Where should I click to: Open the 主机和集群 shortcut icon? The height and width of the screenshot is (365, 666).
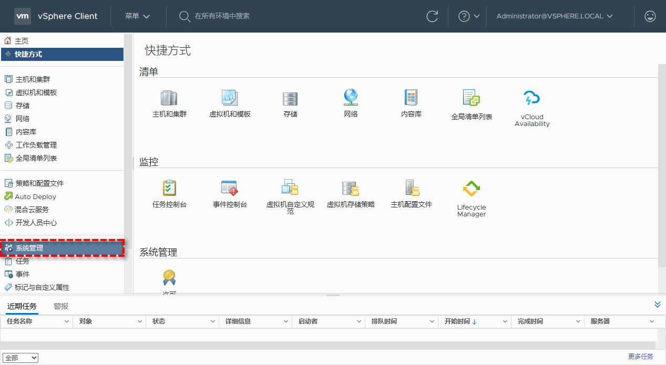click(169, 98)
